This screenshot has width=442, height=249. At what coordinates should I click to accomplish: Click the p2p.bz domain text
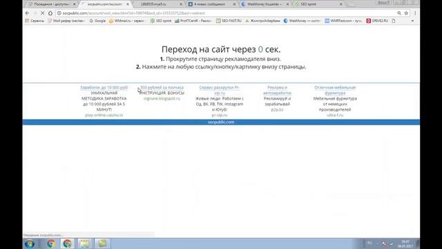pos(277,109)
